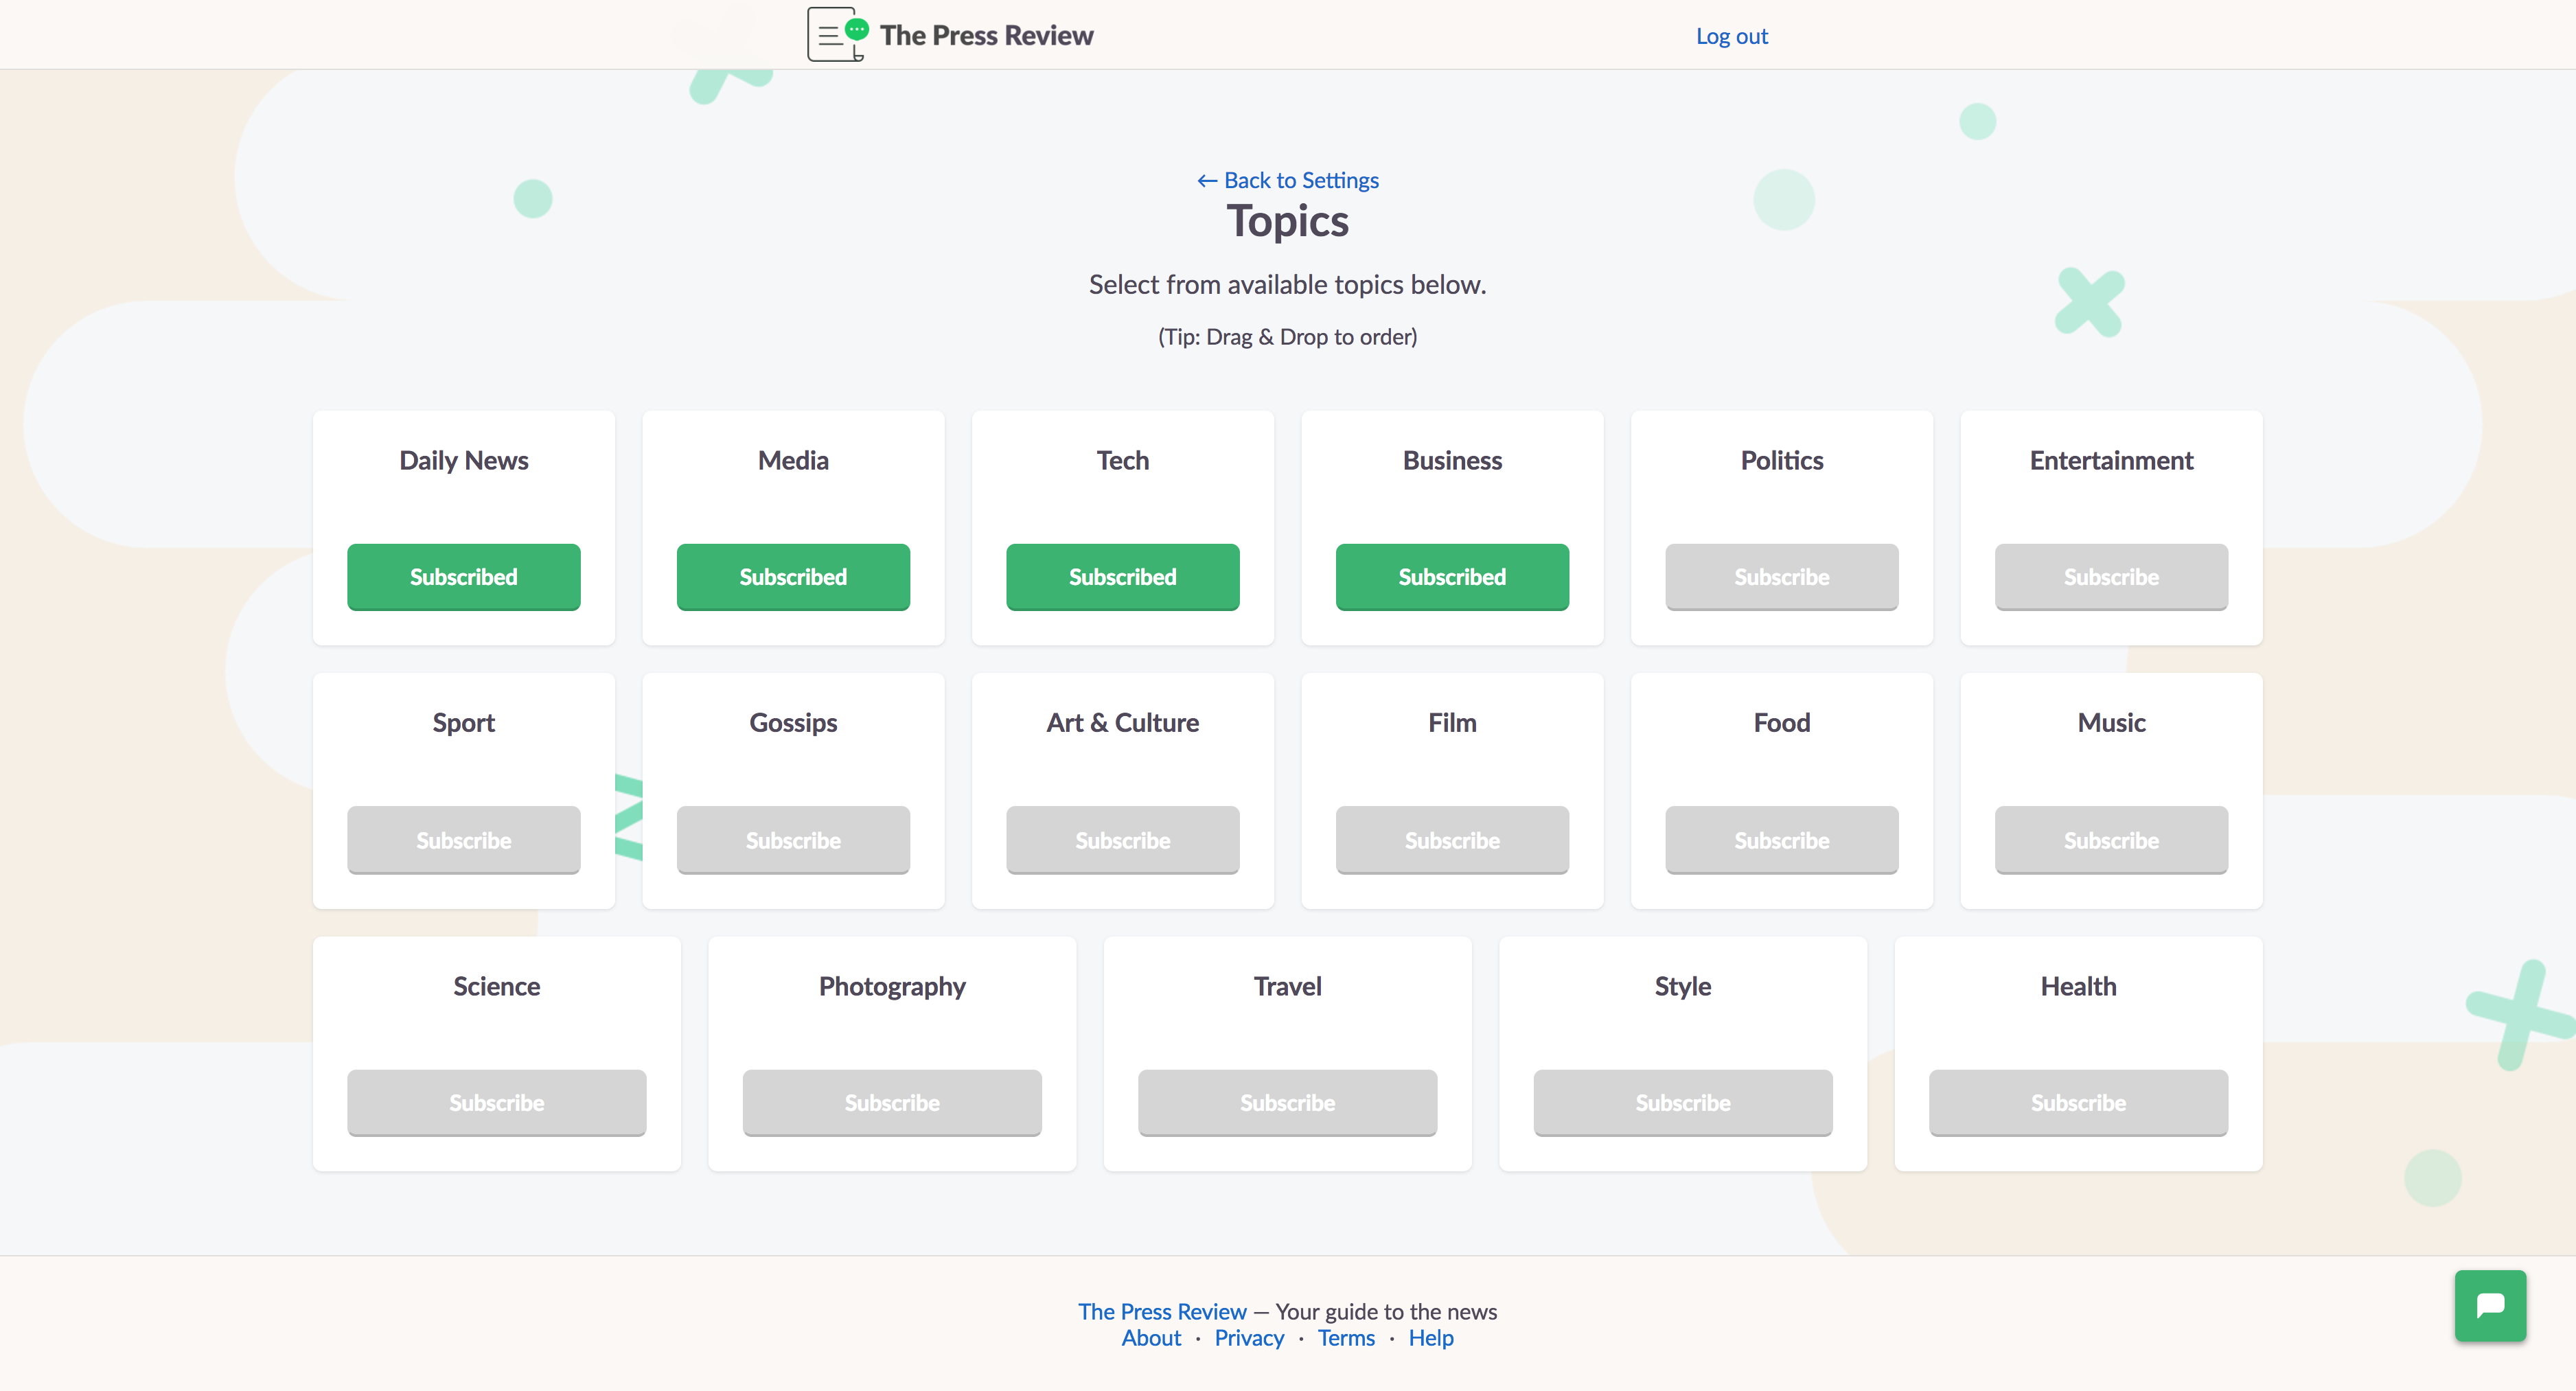Subscribe to the Sport topic
This screenshot has height=1391, width=2576.
click(x=463, y=840)
